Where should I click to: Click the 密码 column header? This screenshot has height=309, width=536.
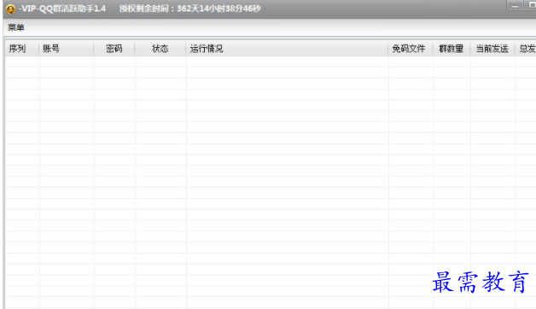pyautogui.click(x=114, y=49)
